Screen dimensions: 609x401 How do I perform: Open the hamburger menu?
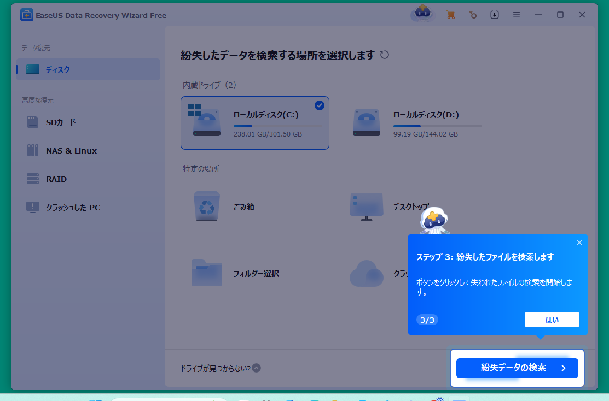(x=516, y=15)
